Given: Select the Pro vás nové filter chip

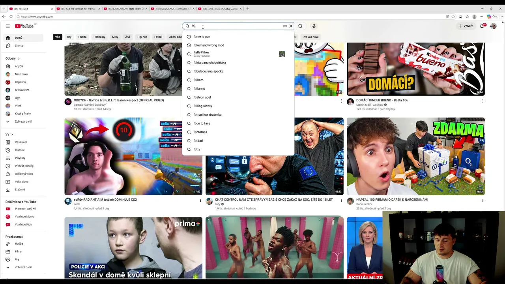Looking at the screenshot, I should [310, 37].
